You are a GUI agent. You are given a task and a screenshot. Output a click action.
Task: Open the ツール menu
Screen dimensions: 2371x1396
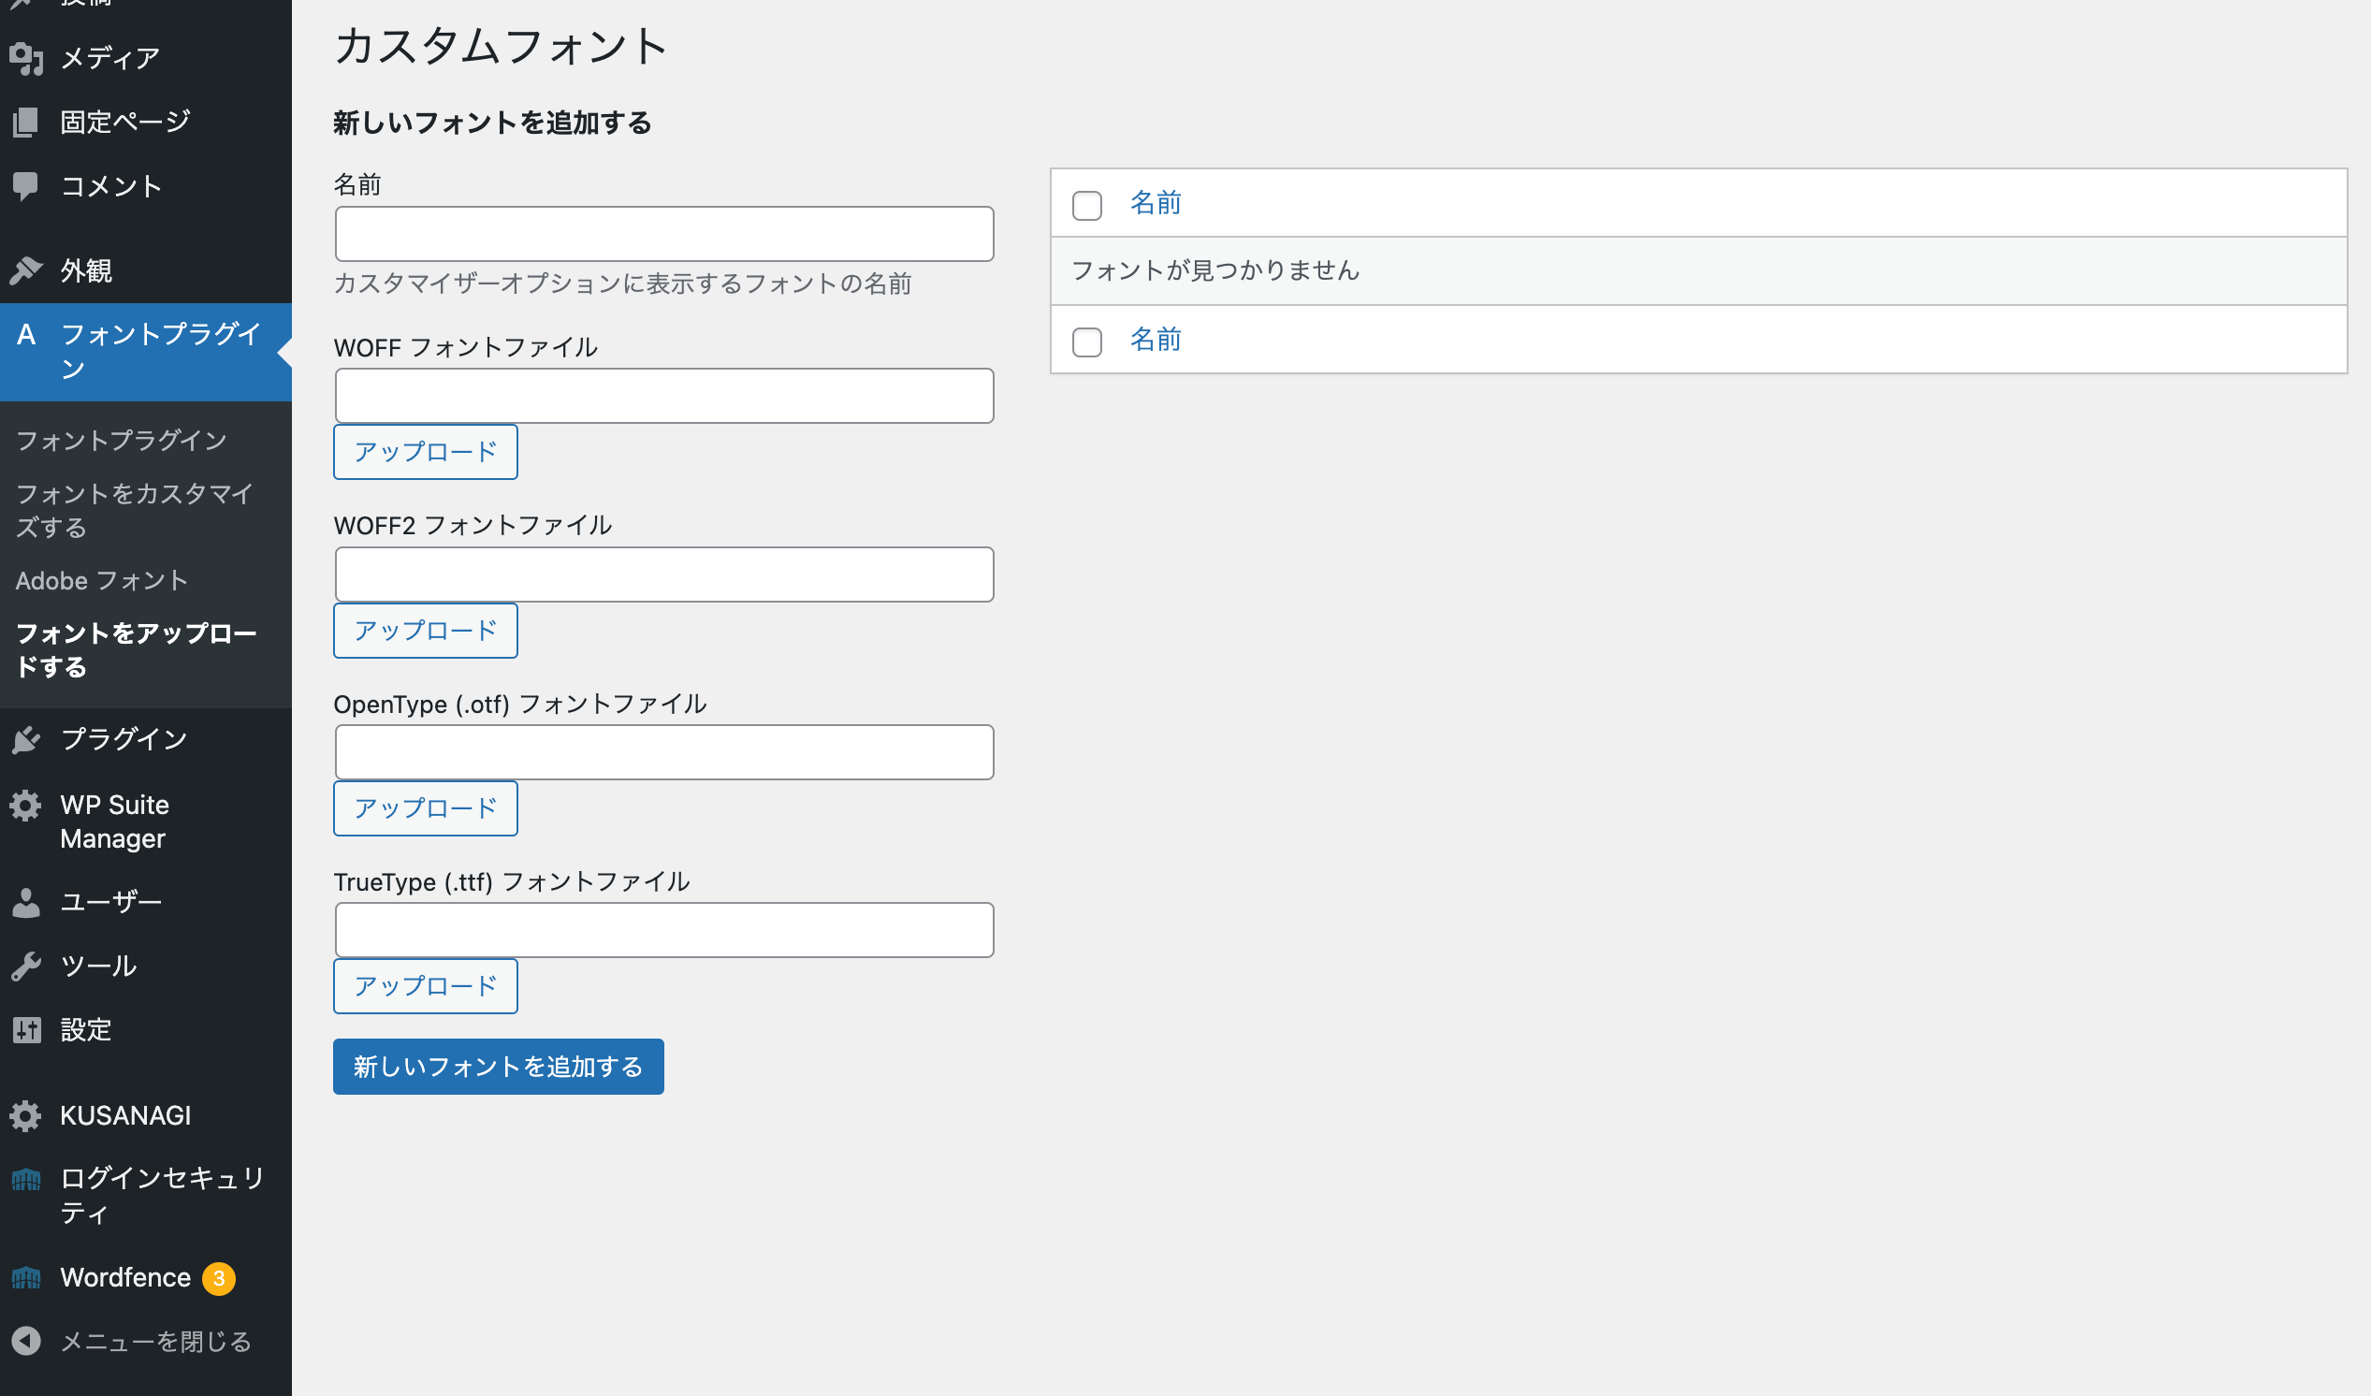pyautogui.click(x=146, y=967)
